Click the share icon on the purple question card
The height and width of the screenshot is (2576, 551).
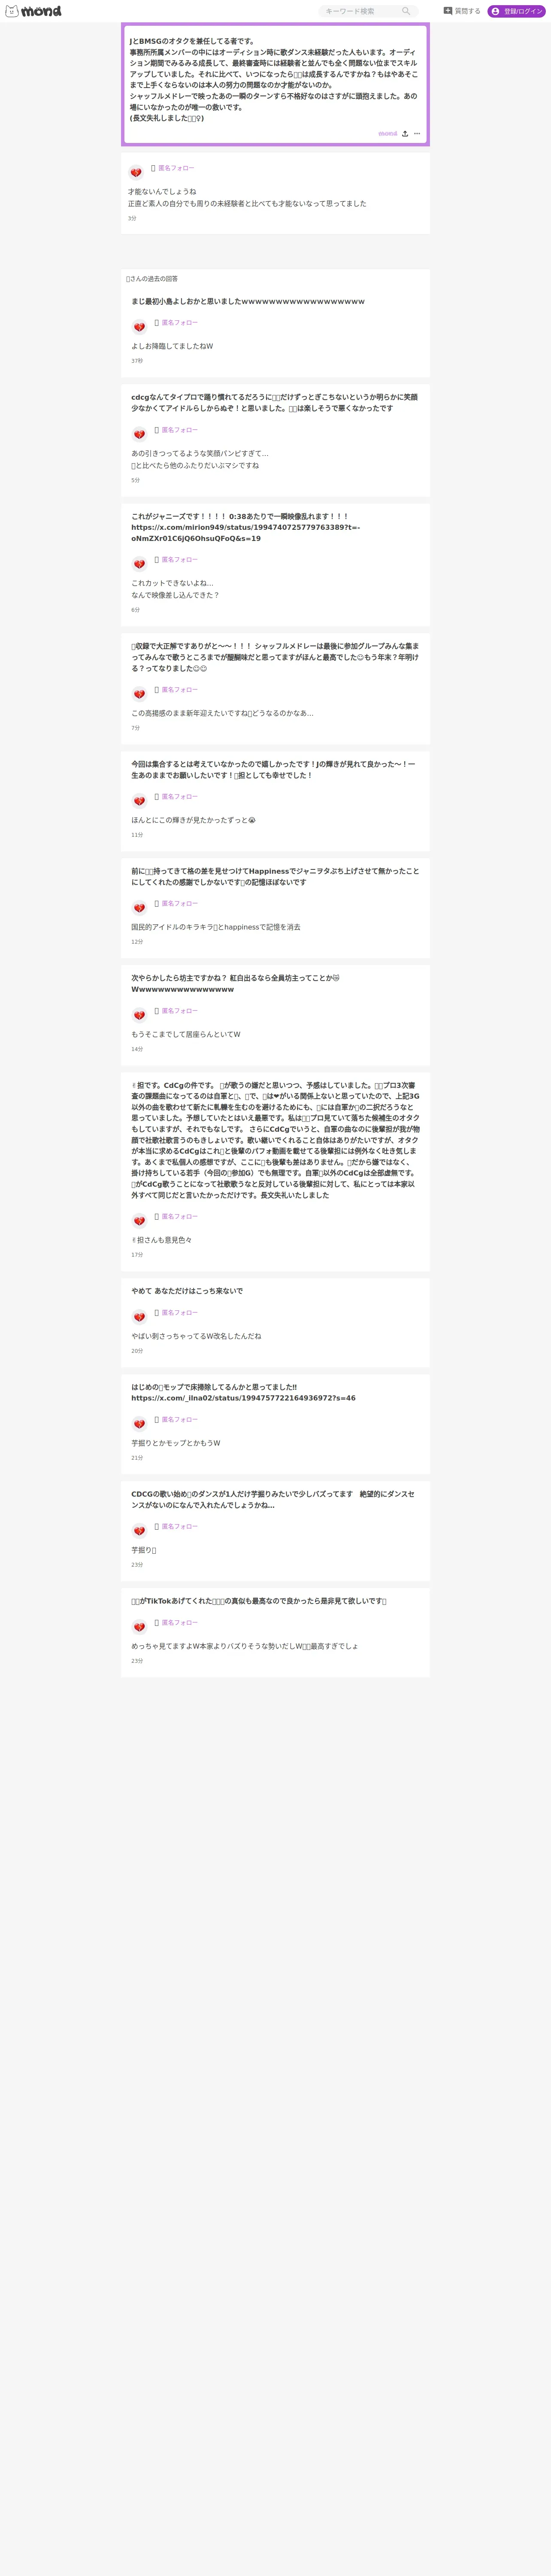405,134
